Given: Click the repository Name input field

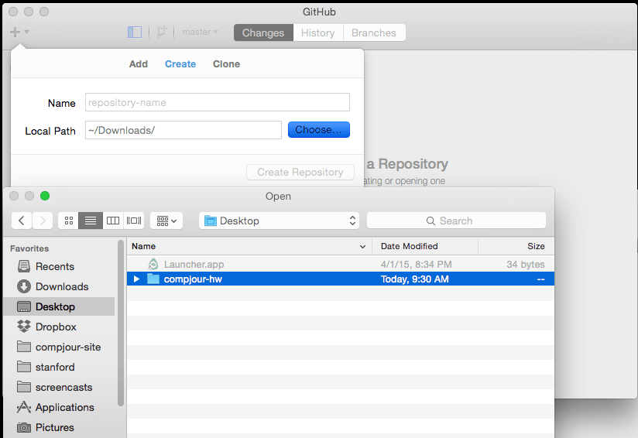Looking at the screenshot, I should (218, 102).
